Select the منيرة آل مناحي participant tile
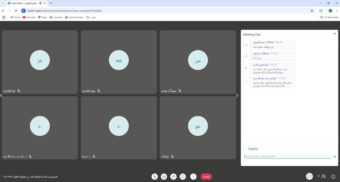Screen dimensions: 340x182 tap(198, 62)
